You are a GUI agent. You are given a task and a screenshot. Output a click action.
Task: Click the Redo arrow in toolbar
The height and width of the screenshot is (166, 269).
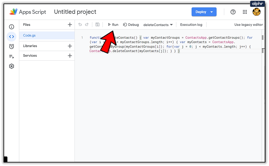point(87,24)
